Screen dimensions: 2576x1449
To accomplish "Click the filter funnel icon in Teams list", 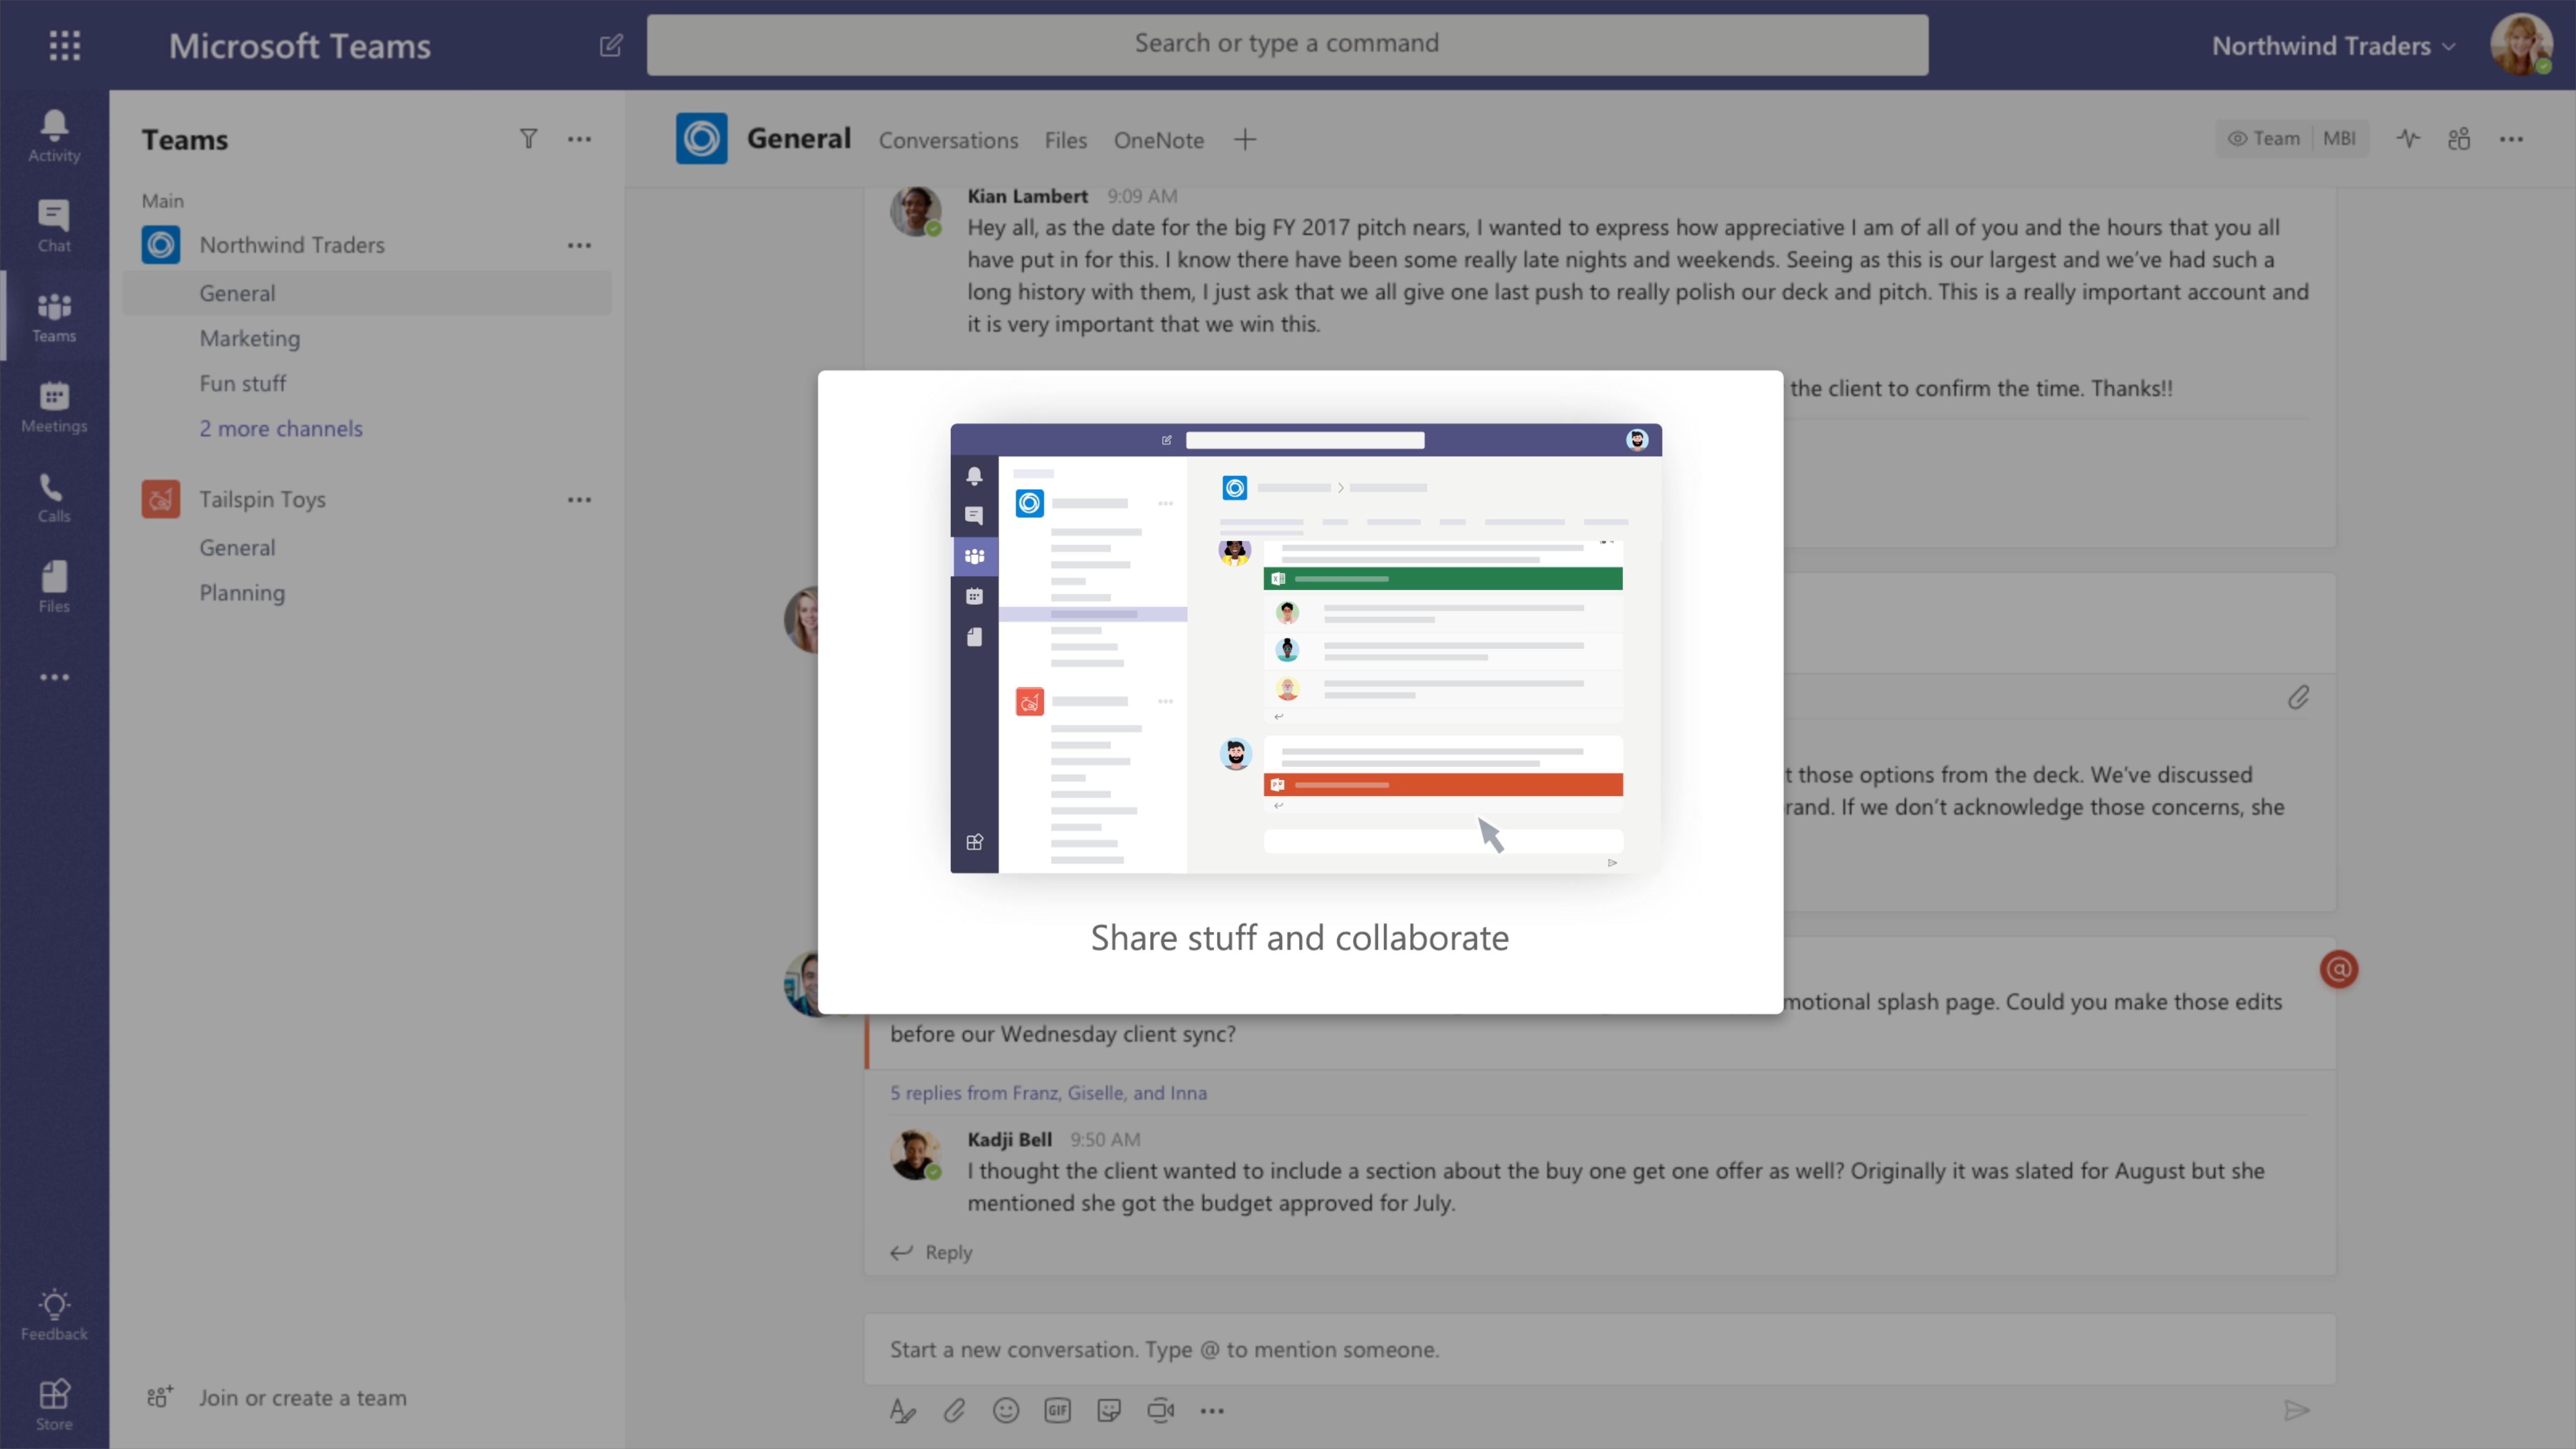I will coord(528,139).
